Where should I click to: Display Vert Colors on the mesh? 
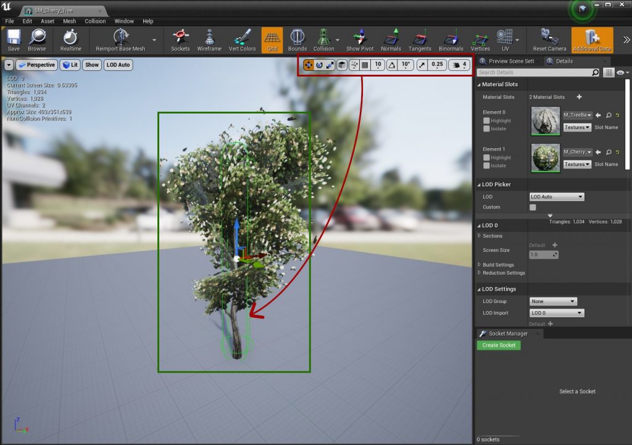pyautogui.click(x=242, y=40)
